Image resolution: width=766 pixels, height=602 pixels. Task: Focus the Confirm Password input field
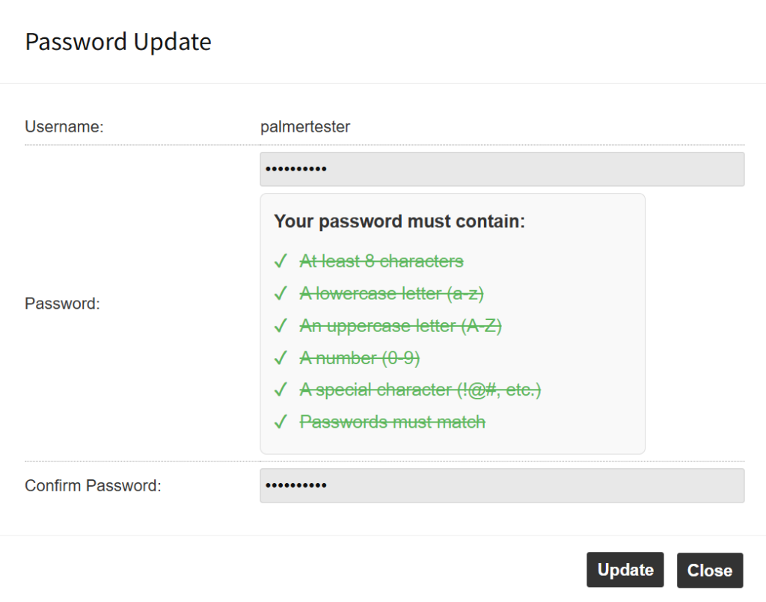(501, 486)
